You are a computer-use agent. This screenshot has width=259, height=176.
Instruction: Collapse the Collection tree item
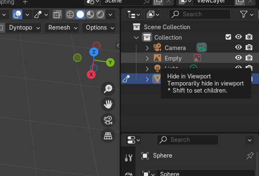(136, 38)
